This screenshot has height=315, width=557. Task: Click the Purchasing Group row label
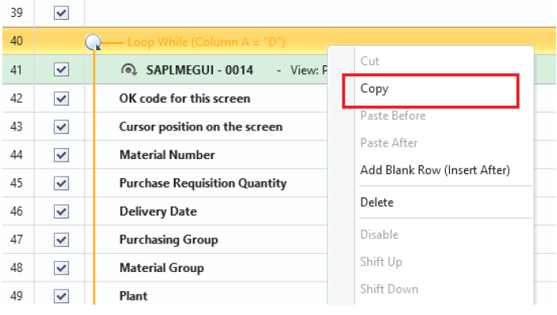(168, 239)
